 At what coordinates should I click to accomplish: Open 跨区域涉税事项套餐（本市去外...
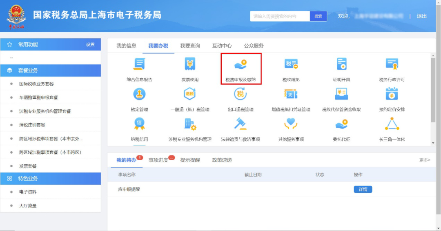51,139
